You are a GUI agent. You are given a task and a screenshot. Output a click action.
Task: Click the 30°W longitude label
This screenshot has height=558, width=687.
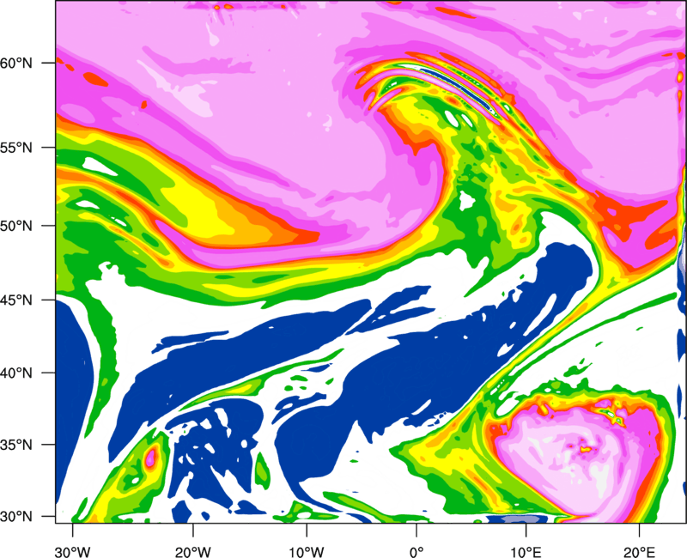pos(73,552)
